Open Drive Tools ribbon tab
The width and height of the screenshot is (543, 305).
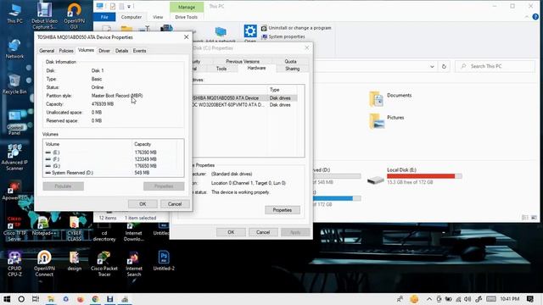[x=187, y=17]
